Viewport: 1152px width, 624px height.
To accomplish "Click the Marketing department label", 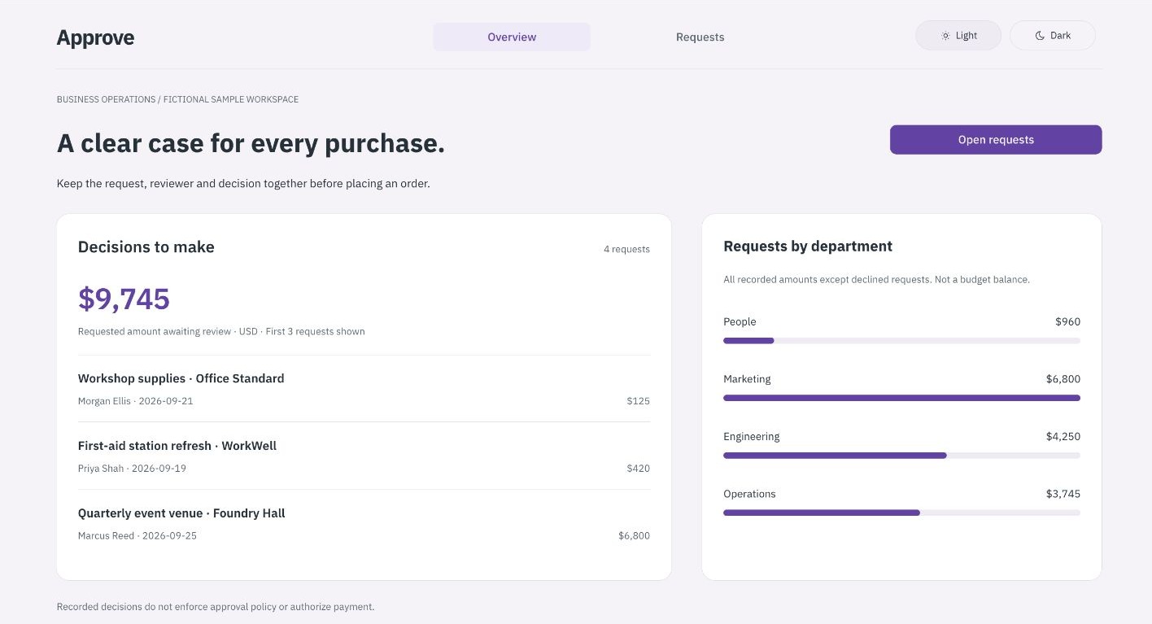I will 747,379.
